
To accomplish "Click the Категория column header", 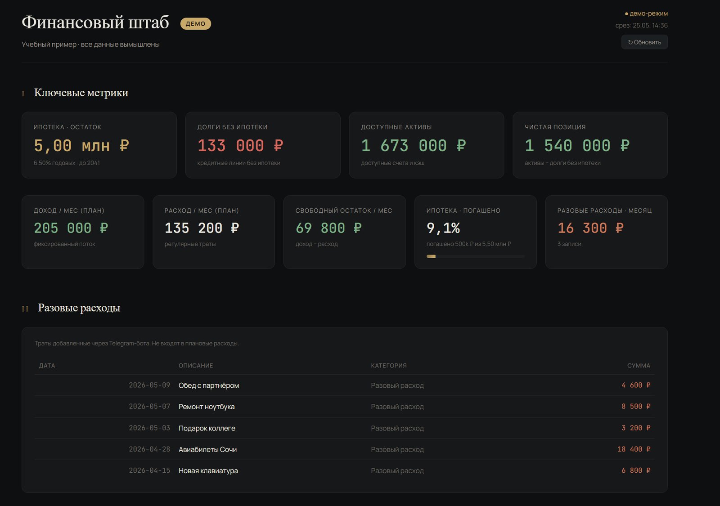I will tap(389, 366).
